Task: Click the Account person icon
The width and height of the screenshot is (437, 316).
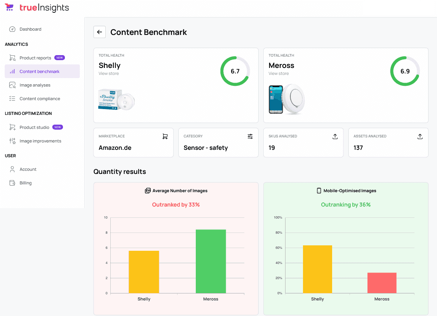Action: tap(12, 169)
